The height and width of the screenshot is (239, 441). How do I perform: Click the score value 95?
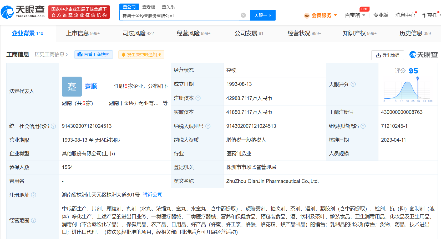coord(413,71)
